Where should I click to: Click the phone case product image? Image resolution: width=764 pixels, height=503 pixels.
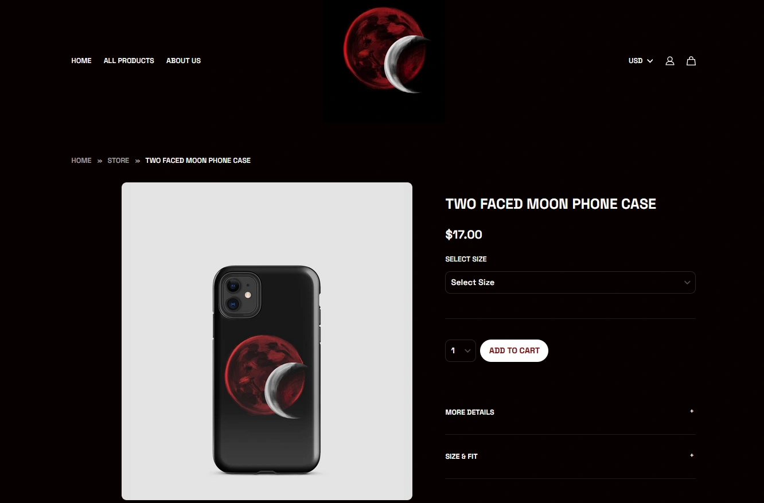267,341
